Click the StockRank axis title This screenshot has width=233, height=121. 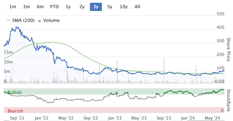coord(229,100)
